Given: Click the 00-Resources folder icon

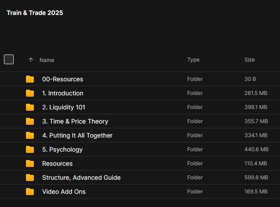Looking at the screenshot, I should pyautogui.click(x=30, y=79).
